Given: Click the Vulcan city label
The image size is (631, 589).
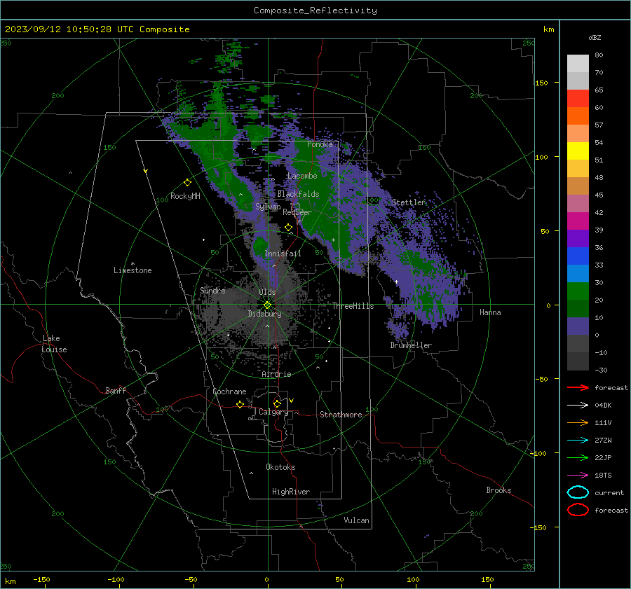Looking at the screenshot, I should (356, 520).
